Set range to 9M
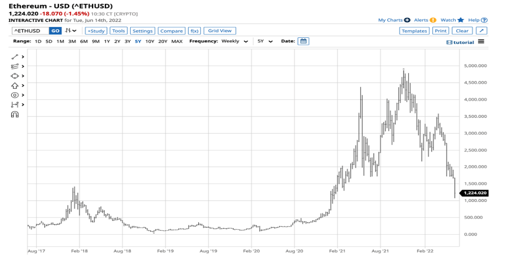 click(96, 41)
